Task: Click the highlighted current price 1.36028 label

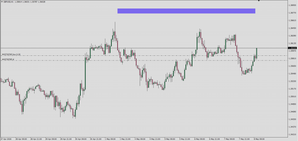Action: [x=292, y=48]
